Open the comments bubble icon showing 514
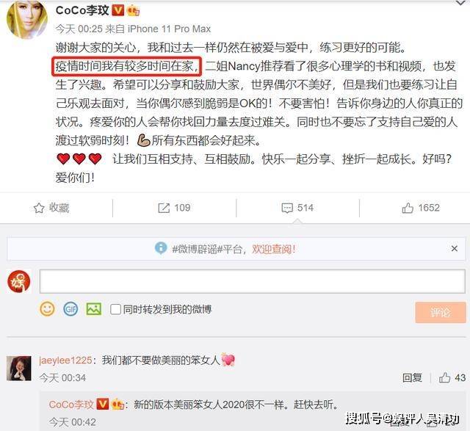This screenshot has height=431, width=470. 287,208
